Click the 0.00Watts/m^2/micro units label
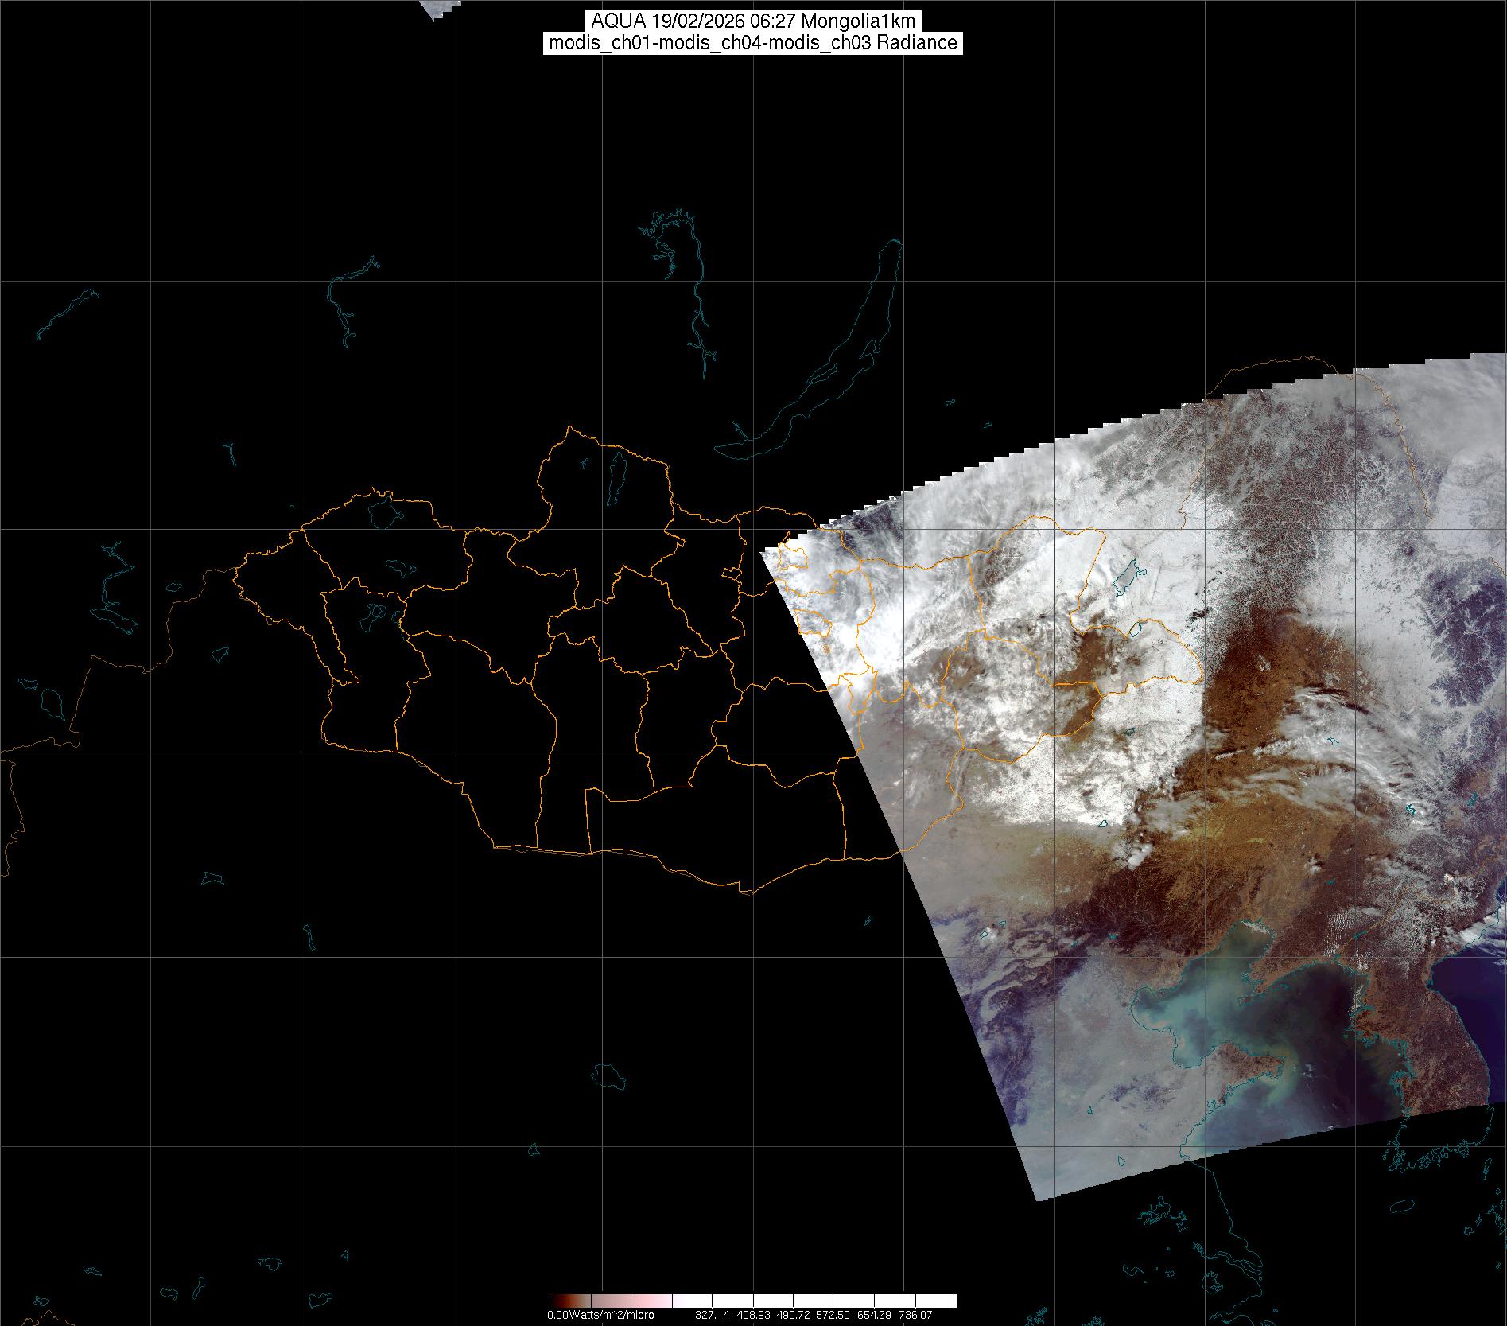Viewport: 1507px width, 1326px height. tap(600, 1315)
